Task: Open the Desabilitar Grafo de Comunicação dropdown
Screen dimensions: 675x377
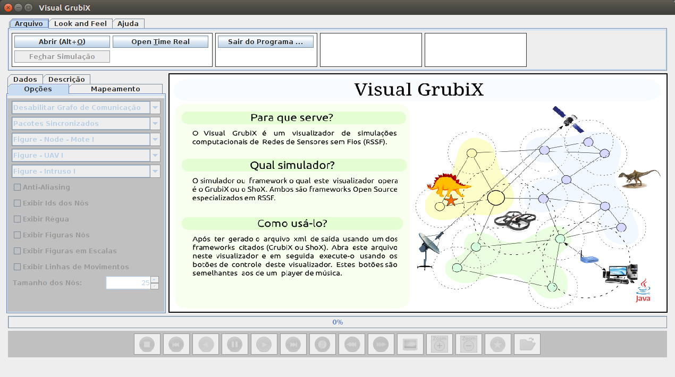Action: tap(155, 107)
